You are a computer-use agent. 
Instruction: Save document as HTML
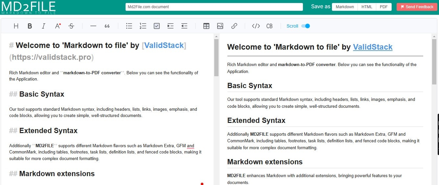(x=367, y=7)
